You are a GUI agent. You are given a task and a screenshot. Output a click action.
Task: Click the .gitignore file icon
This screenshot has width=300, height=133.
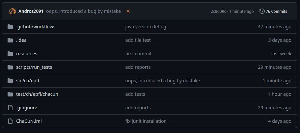coord(10,108)
